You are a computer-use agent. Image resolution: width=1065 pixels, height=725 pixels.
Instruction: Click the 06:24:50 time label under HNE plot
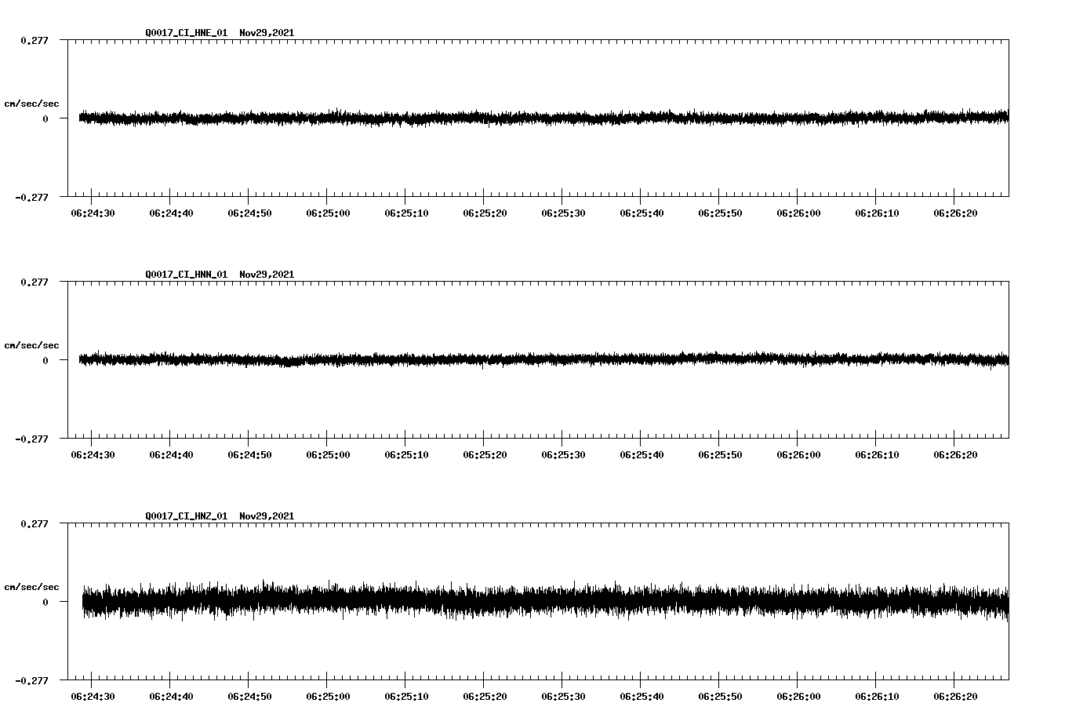[x=249, y=213]
